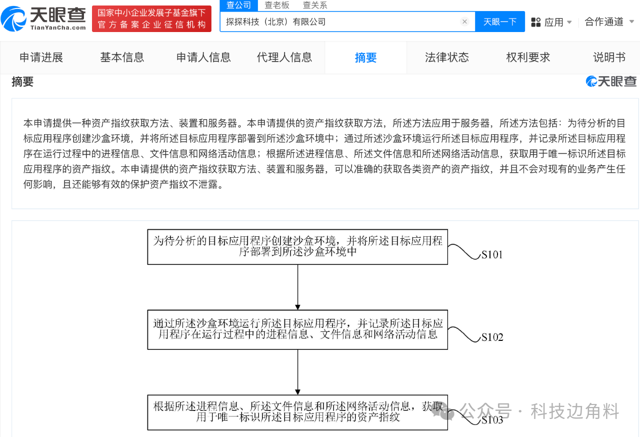The width and height of the screenshot is (640, 437).
Task: Click the flowchart step S102 box
Action: pyautogui.click(x=297, y=329)
